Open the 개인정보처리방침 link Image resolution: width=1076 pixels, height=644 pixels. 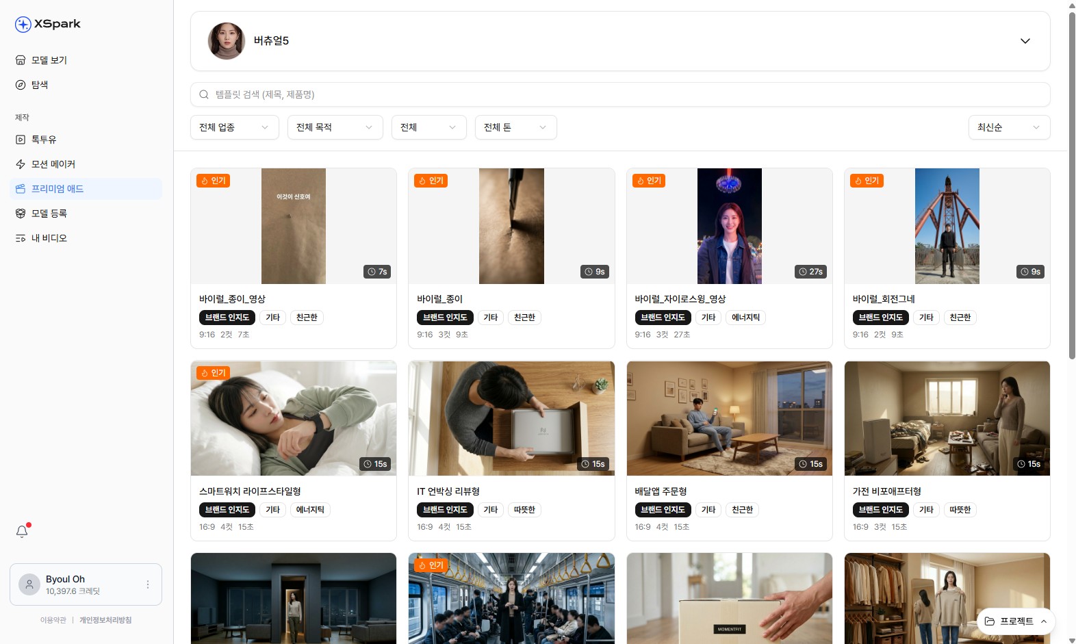click(x=105, y=620)
